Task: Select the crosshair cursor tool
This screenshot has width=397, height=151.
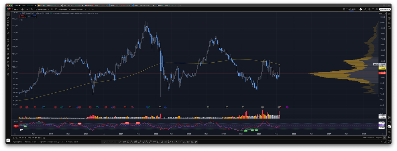Action: 8,14
